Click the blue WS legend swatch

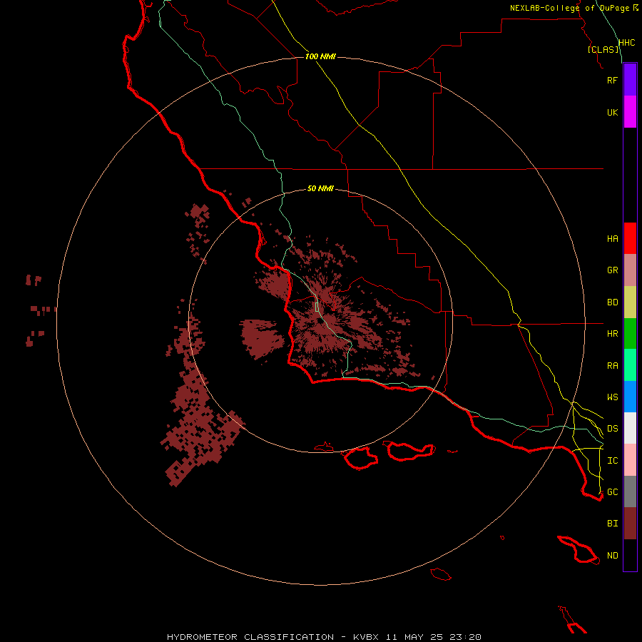tap(630, 397)
